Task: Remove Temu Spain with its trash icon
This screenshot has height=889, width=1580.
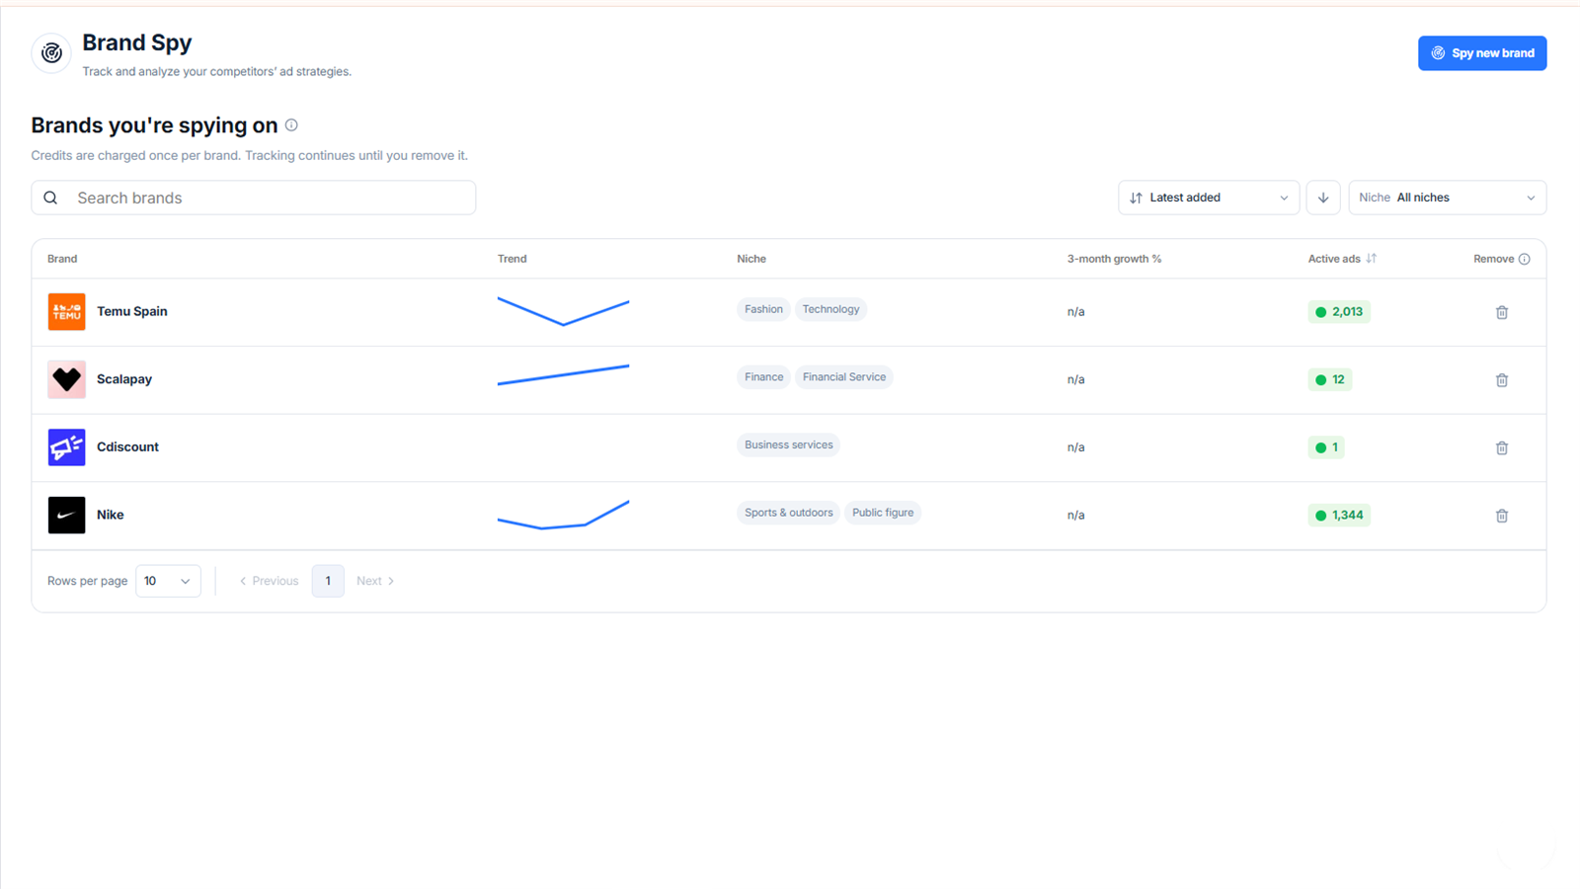Action: tap(1502, 312)
